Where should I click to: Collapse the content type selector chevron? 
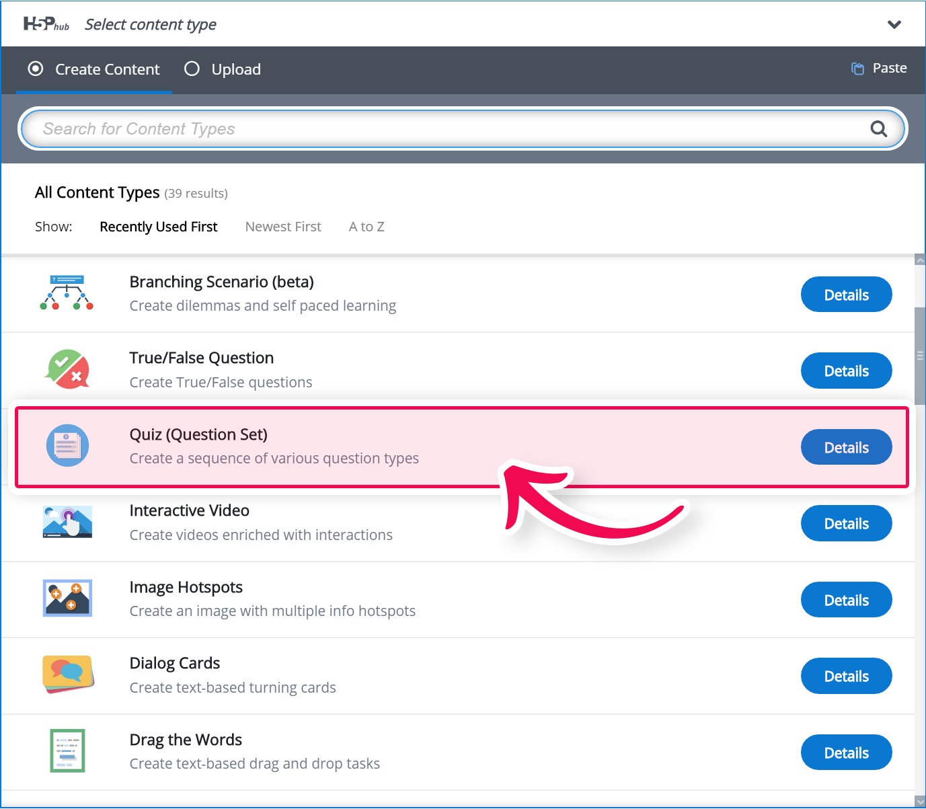tap(894, 25)
